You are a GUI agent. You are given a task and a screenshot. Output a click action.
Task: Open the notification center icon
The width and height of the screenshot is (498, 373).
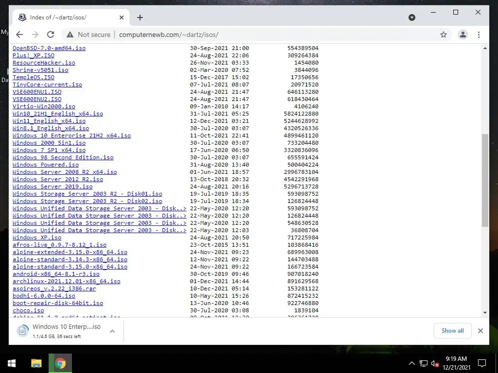[482, 363]
